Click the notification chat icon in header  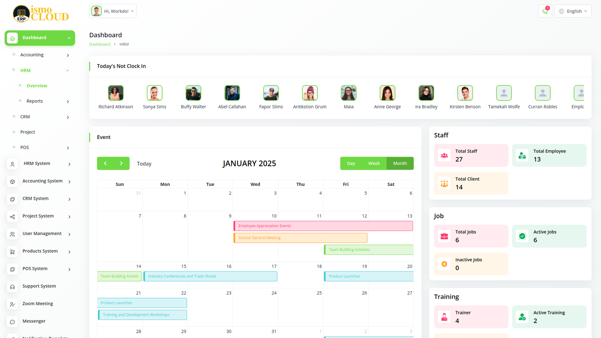click(545, 11)
